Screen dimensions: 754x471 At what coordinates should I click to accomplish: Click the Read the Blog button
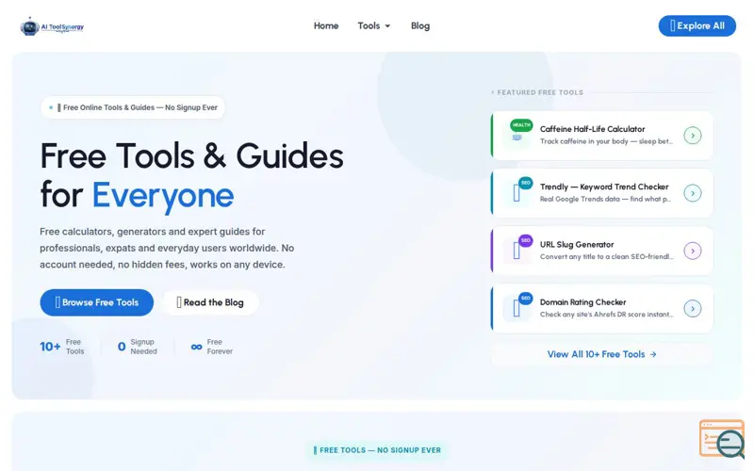210,302
